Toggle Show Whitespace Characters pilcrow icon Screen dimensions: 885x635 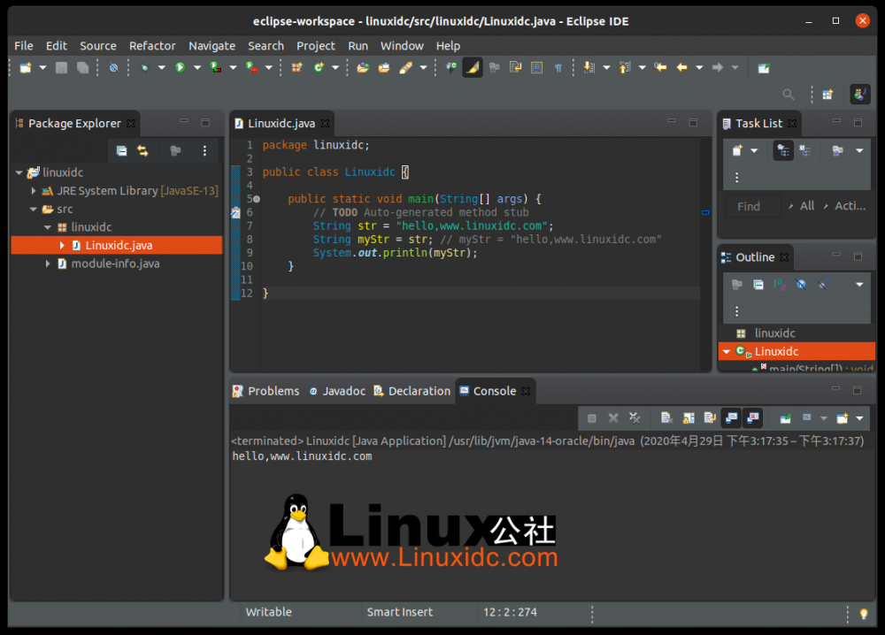coord(558,67)
